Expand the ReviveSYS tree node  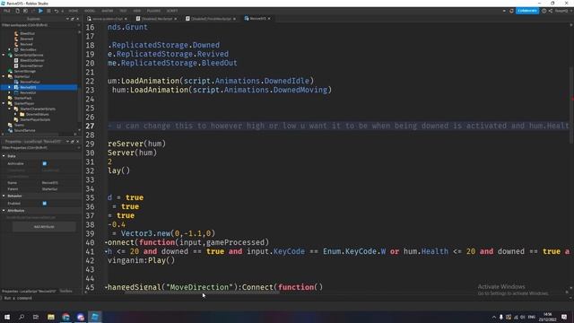10,88
